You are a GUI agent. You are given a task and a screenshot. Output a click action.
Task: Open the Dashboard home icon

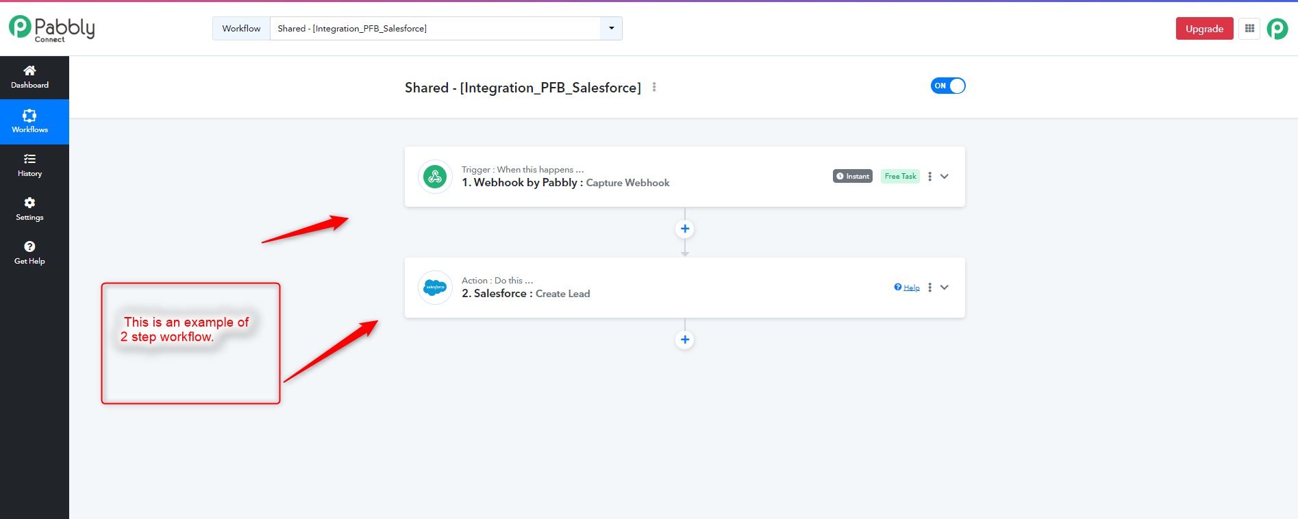click(x=29, y=71)
